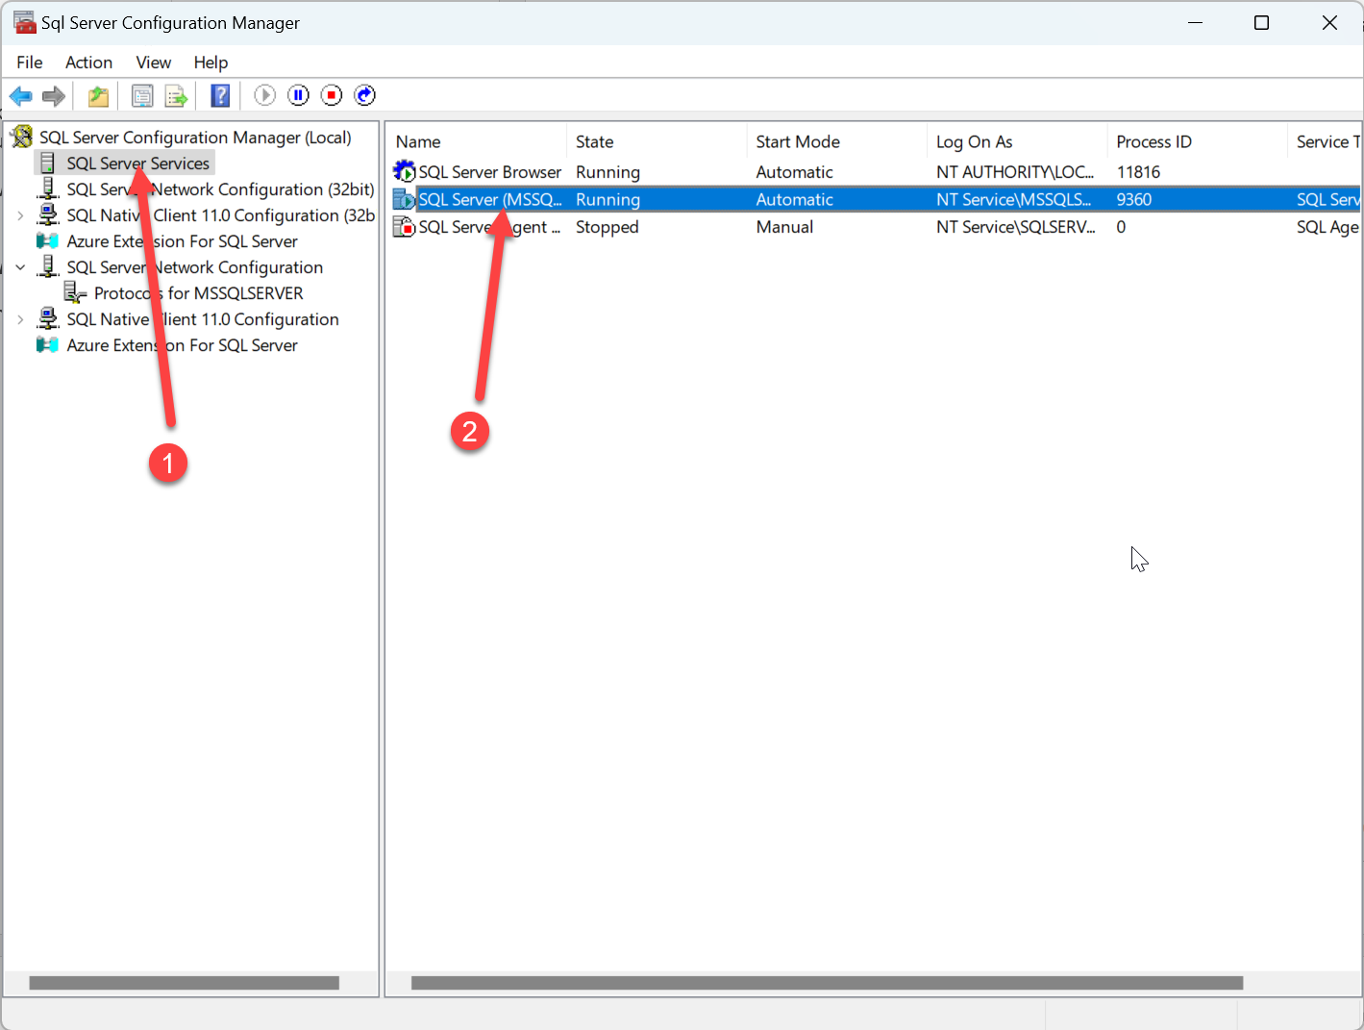Click the stopped SQL Server Agent service icon

click(x=405, y=227)
